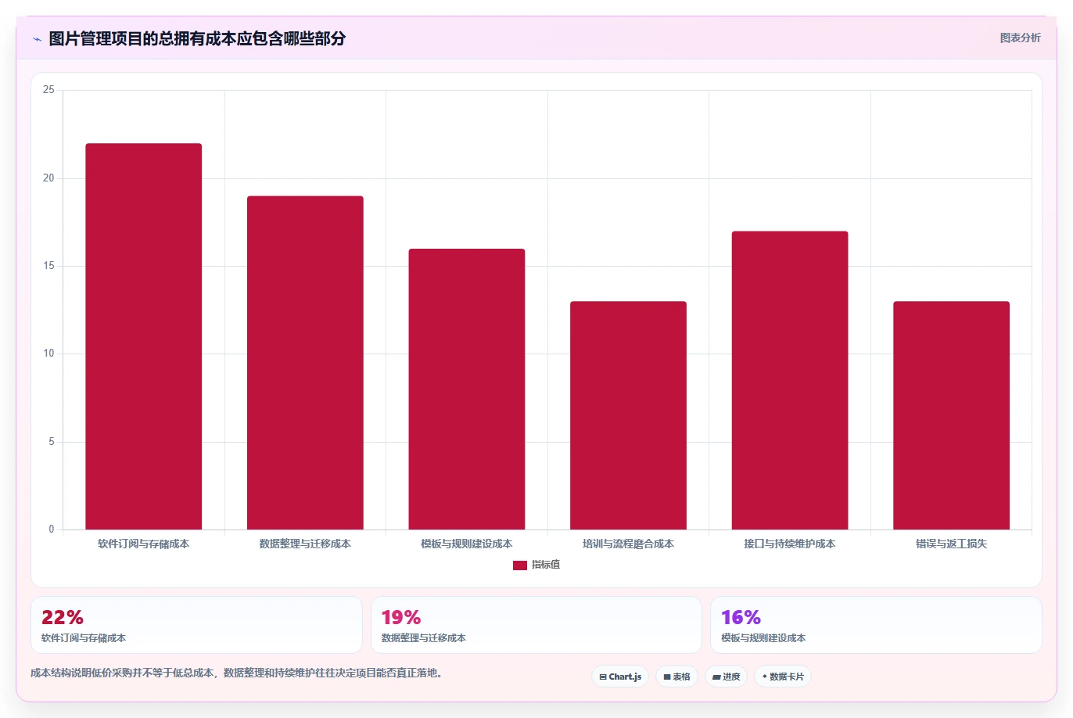Click the 模板与规则建设成本 label under 16%
Screen dimensions: 1073x718
click(763, 638)
